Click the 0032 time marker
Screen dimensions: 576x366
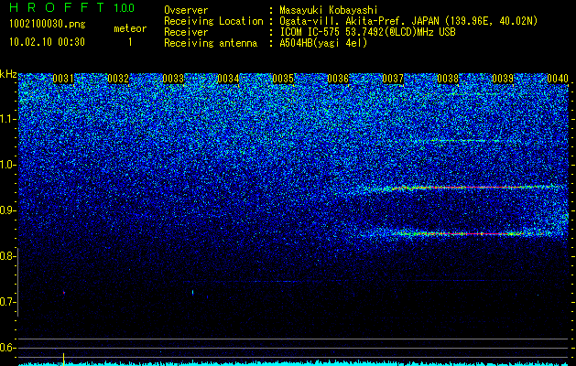click(118, 79)
